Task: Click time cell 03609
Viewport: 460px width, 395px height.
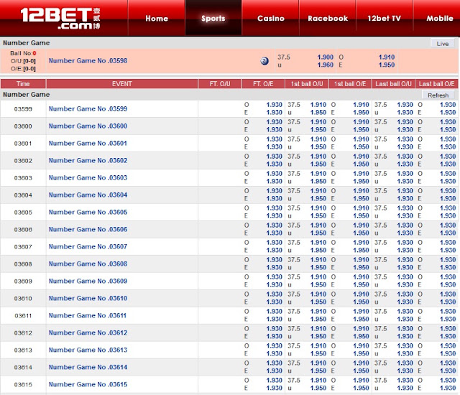Action: coord(23,282)
